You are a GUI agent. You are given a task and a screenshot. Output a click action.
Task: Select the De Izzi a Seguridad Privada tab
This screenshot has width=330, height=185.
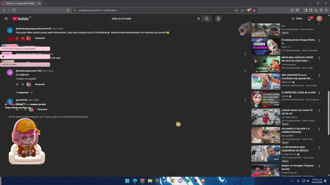(x=22, y=3)
